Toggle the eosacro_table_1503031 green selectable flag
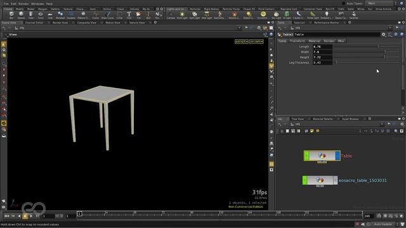406x228 pixels. pyautogui.click(x=304, y=180)
